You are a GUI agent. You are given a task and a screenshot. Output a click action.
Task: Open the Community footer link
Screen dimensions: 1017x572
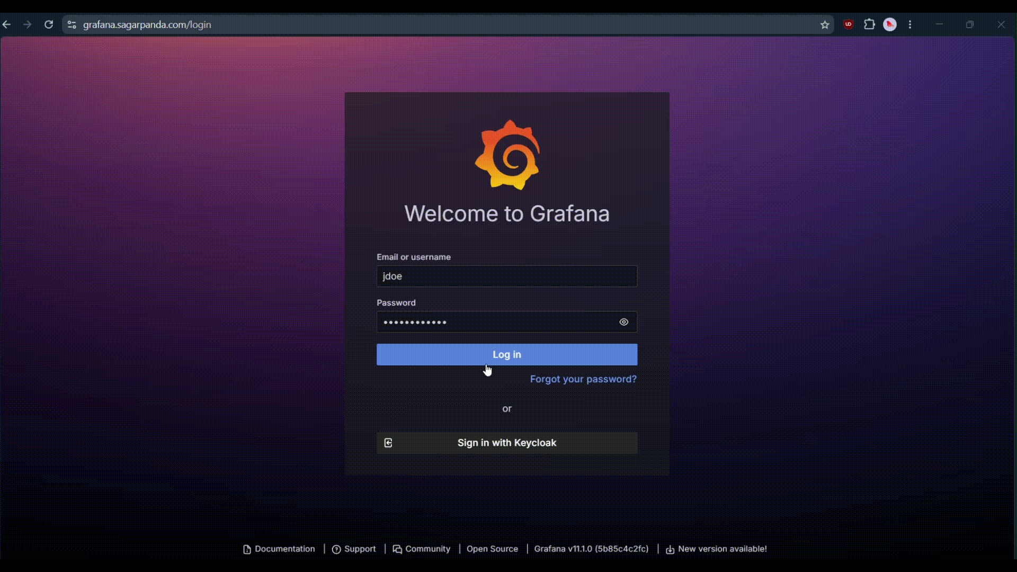click(422, 549)
